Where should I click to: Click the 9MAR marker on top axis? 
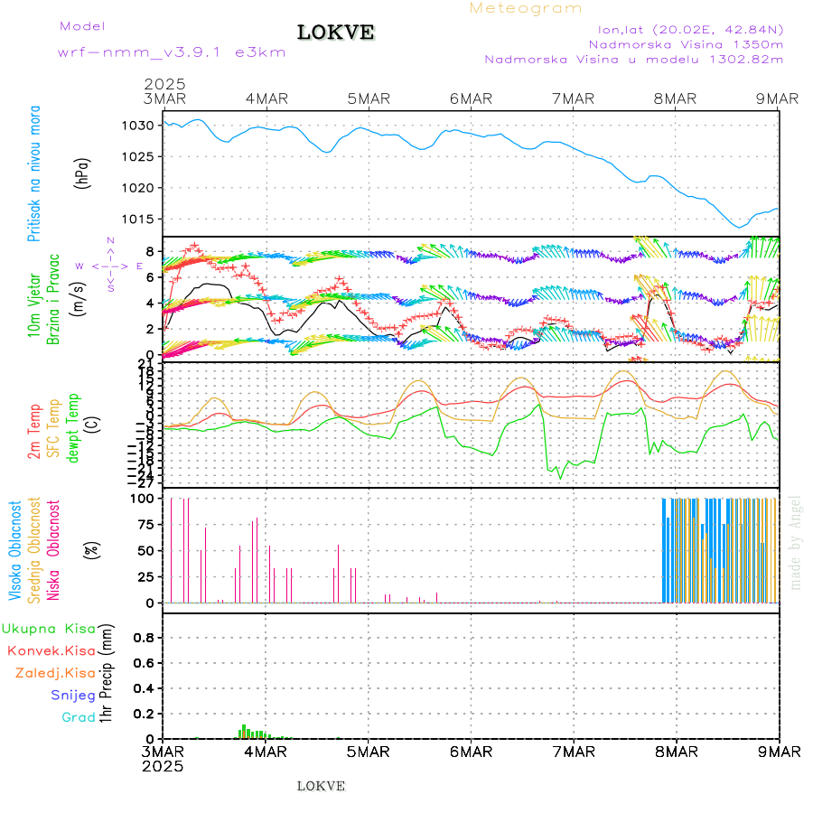tap(777, 98)
